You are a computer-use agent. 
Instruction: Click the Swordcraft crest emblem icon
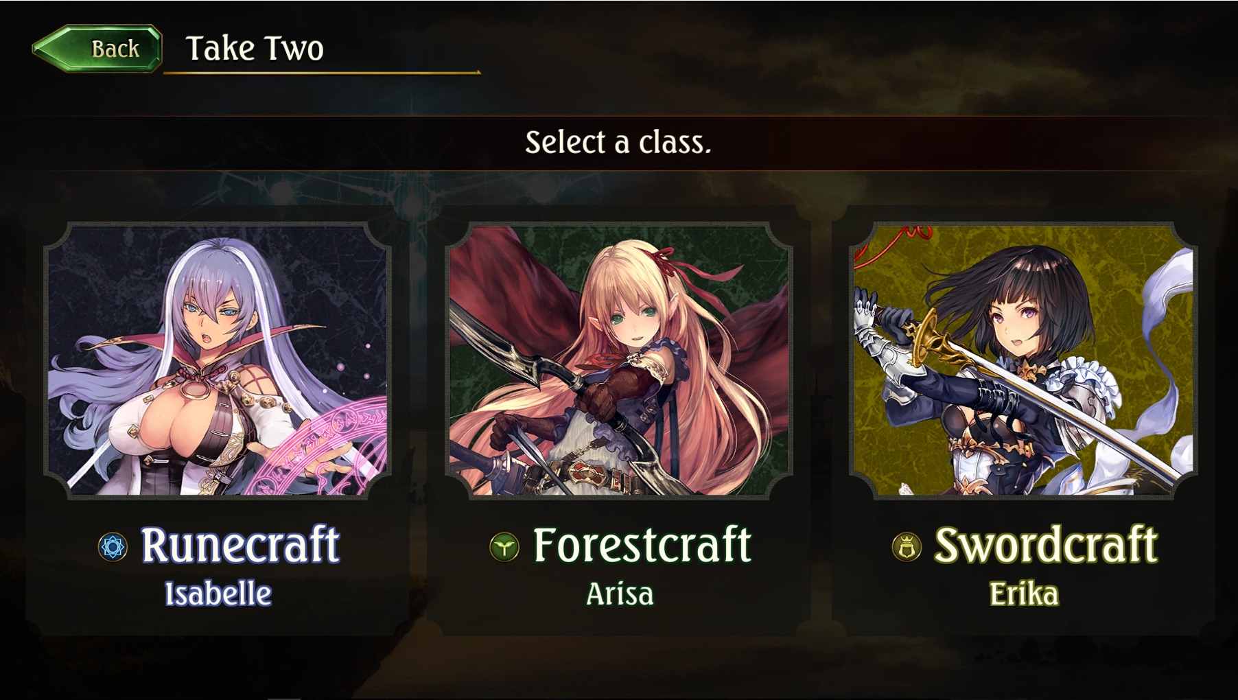(x=907, y=547)
